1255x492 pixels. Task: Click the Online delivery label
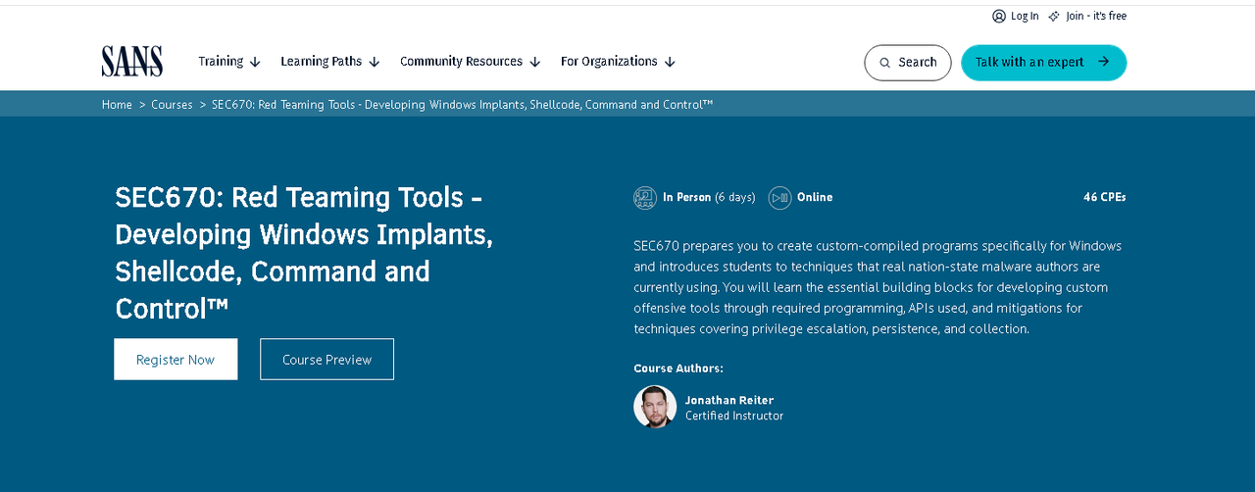[x=815, y=197]
